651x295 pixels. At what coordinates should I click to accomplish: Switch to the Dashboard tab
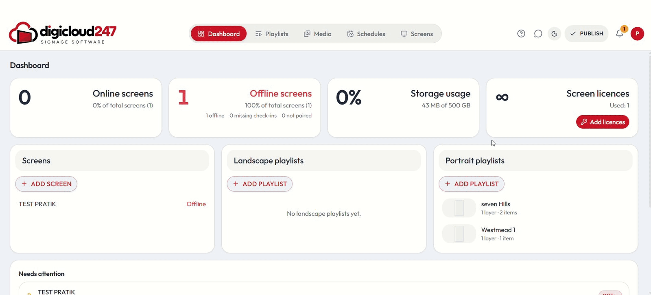(x=218, y=34)
